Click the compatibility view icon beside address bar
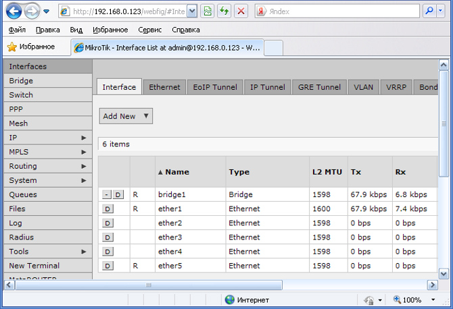The height and width of the screenshot is (309, 453). [208, 11]
